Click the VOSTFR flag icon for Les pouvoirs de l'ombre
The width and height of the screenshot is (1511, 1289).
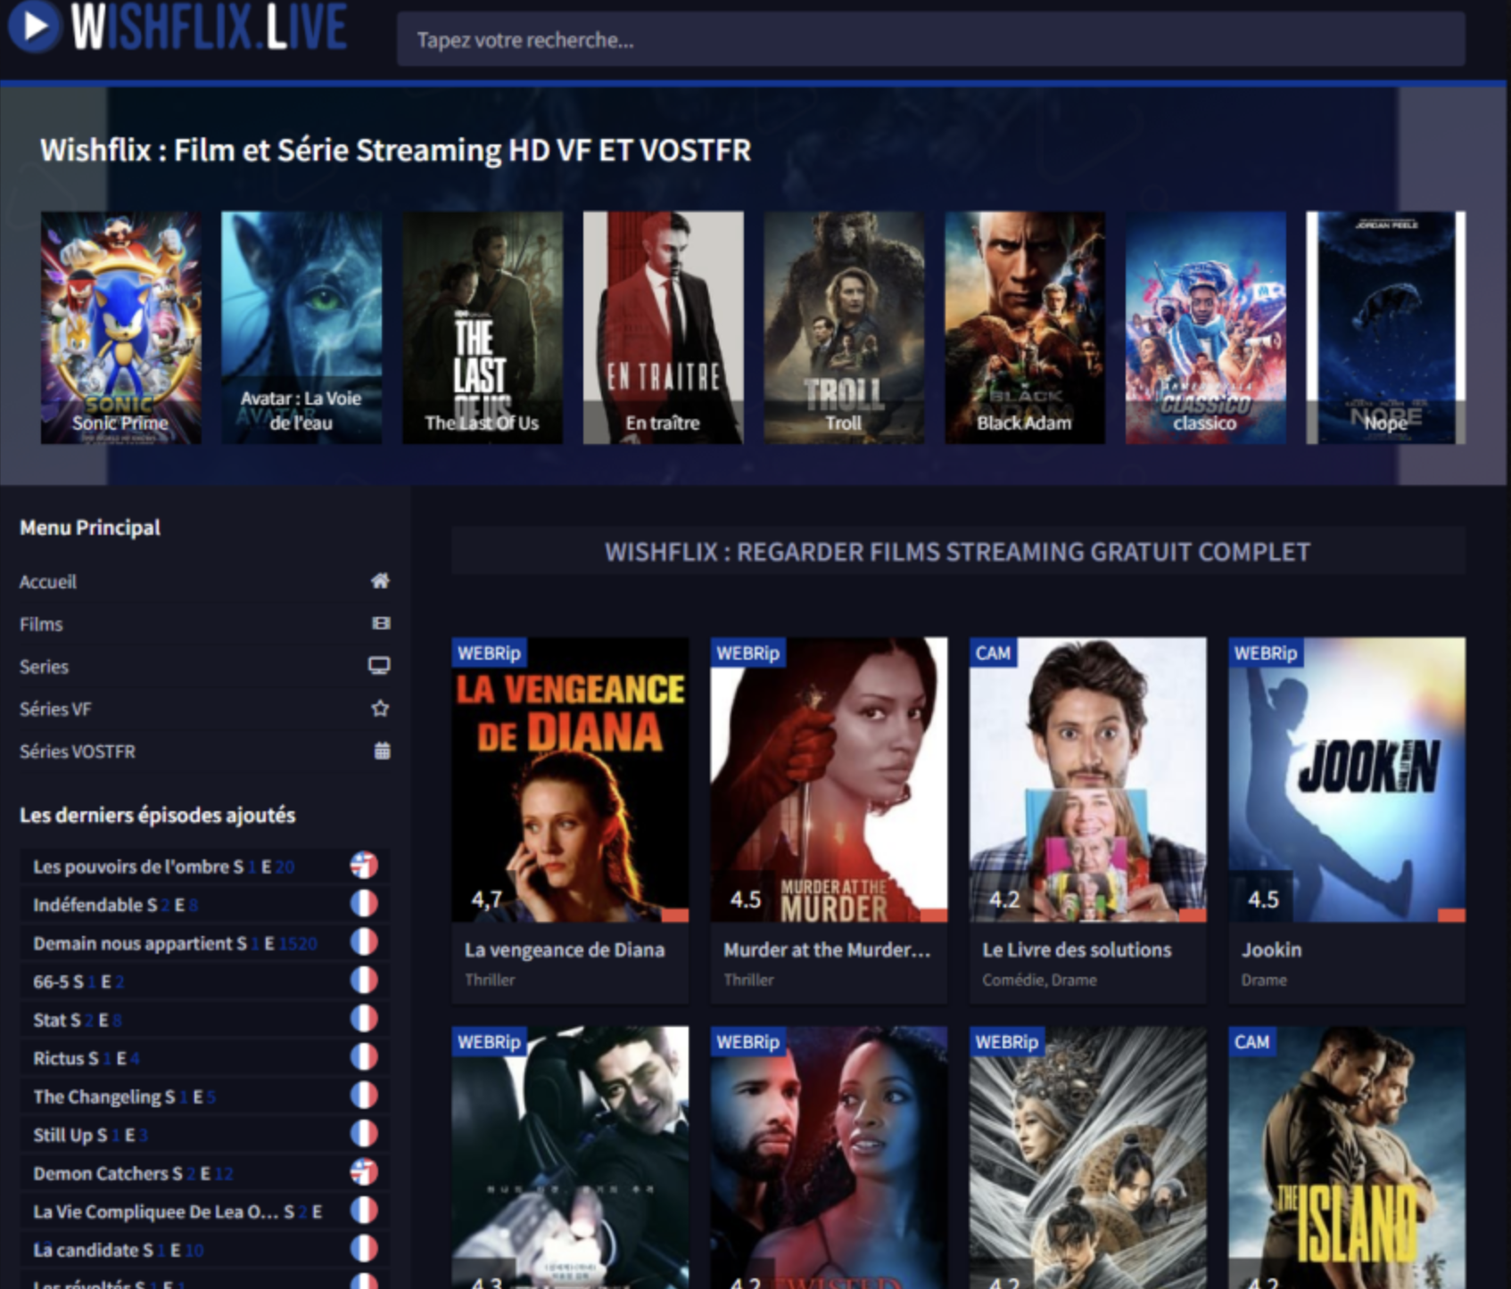pos(364,865)
